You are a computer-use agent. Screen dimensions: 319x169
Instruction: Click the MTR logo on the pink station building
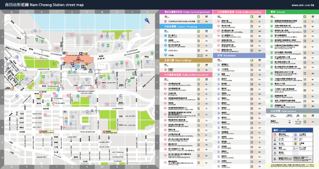pyautogui.click(x=79, y=58)
